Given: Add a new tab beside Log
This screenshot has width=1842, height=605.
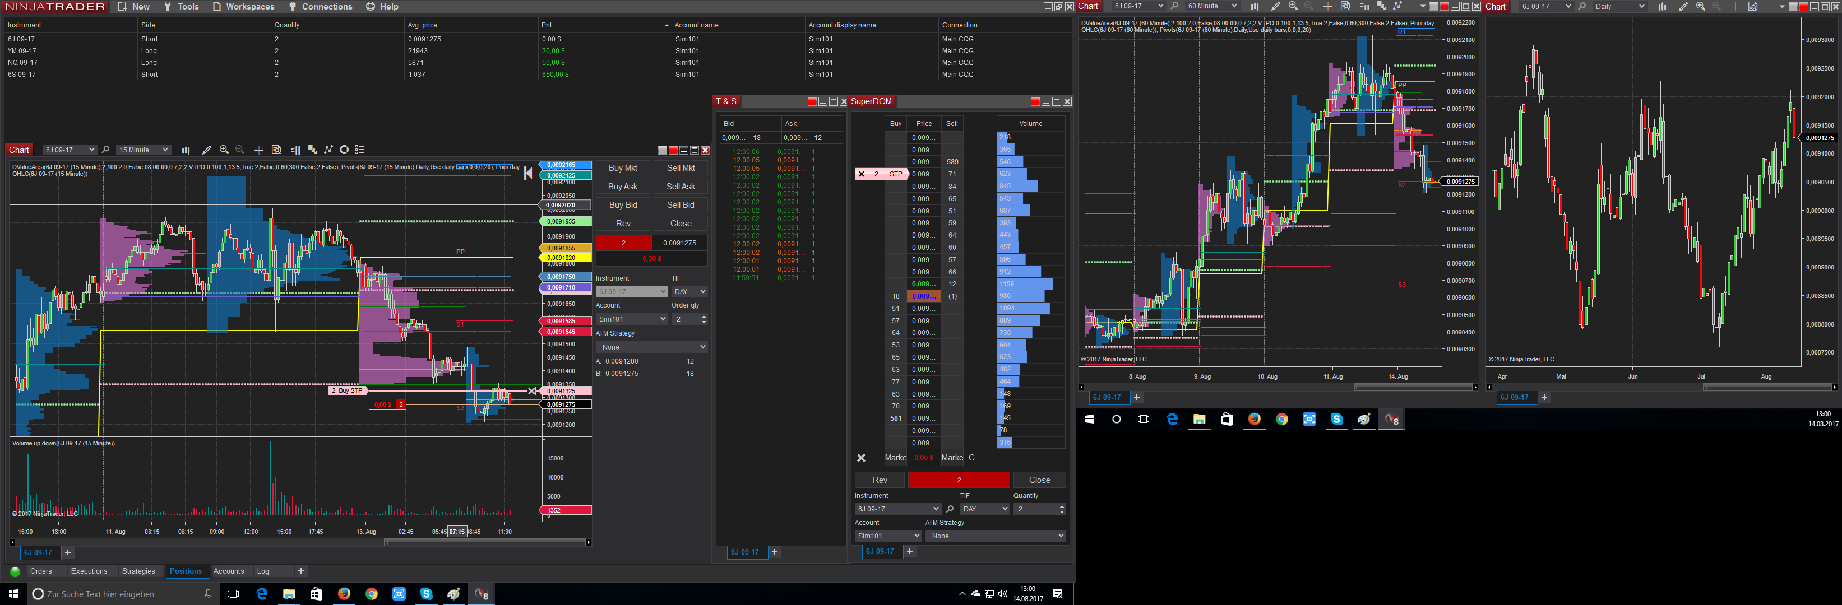Looking at the screenshot, I should (301, 571).
